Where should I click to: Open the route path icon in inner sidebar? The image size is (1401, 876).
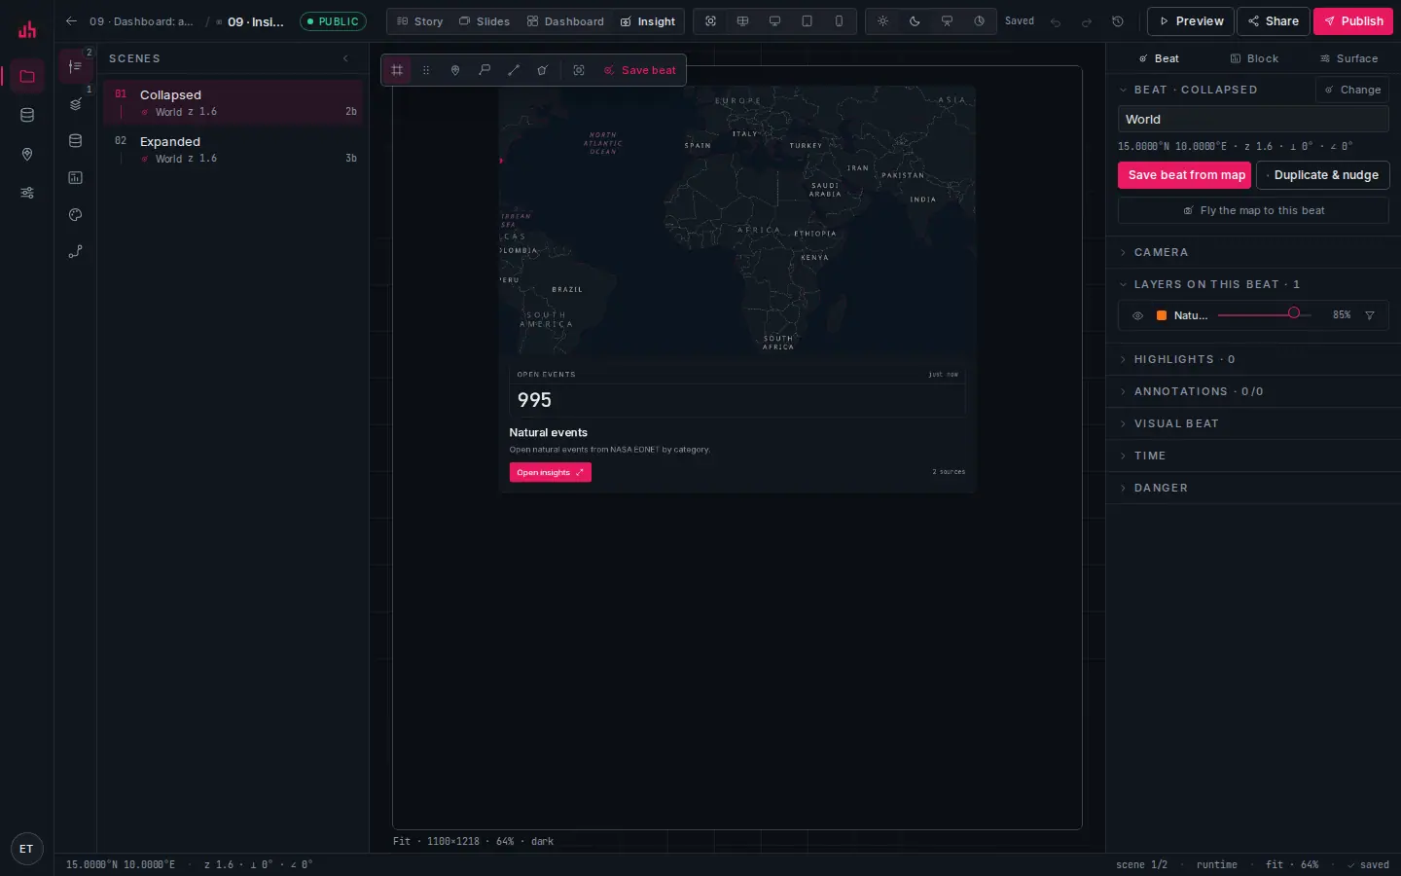coord(76,251)
